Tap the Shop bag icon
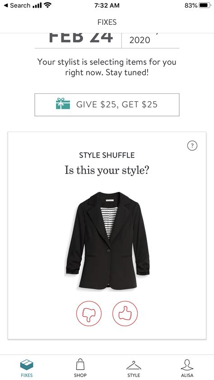The width and height of the screenshot is (214, 380). 80,364
